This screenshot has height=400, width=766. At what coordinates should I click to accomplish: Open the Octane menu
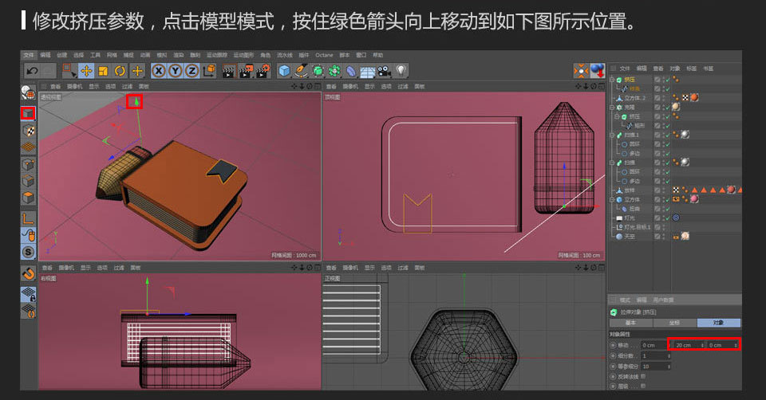(x=324, y=55)
